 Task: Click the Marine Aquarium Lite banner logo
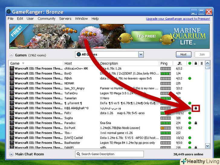[187, 36]
